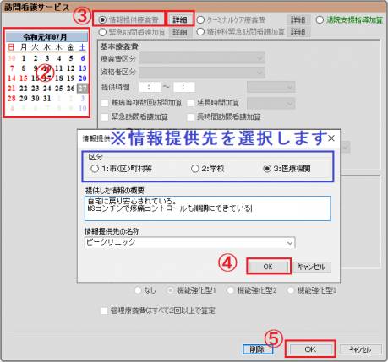The image size is (388, 362).
Task: Select the ターミナルケア療養費 radio button
Action: point(200,20)
